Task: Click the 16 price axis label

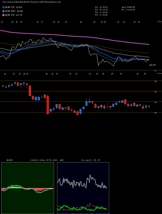Action: pos(155,81)
